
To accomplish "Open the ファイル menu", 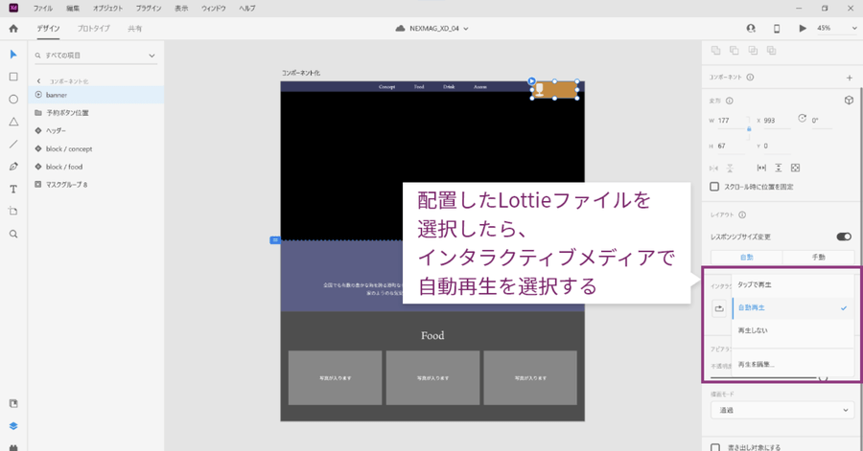I will click(x=43, y=9).
